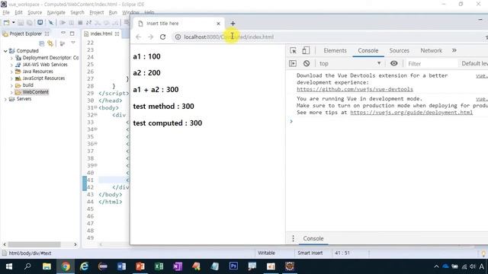
Task: Select the index.html editor tab
Action: (101, 33)
